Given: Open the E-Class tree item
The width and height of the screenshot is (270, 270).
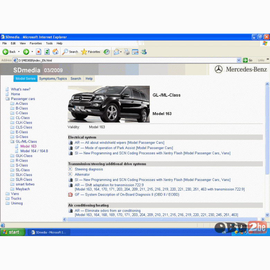Looking at the screenshot, I should coord(22,132).
